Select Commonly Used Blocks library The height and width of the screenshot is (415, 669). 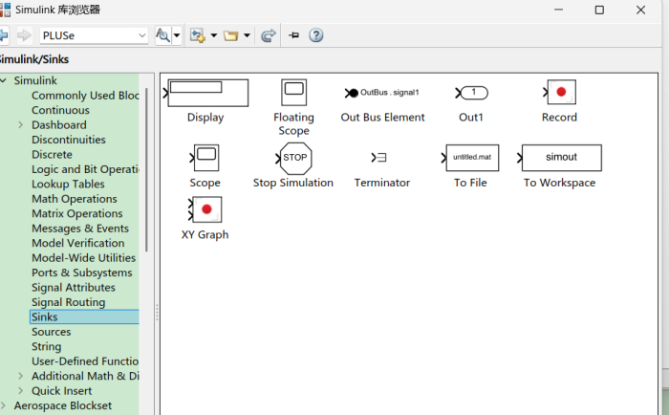tap(85, 96)
